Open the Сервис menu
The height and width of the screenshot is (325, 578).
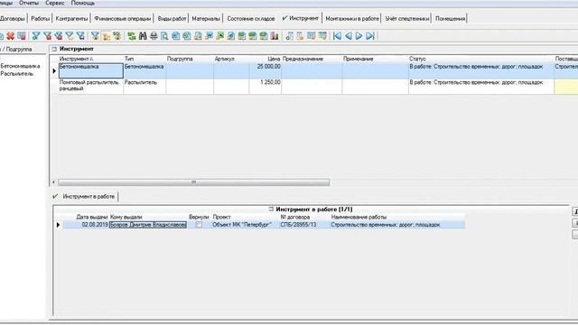click(55, 3)
